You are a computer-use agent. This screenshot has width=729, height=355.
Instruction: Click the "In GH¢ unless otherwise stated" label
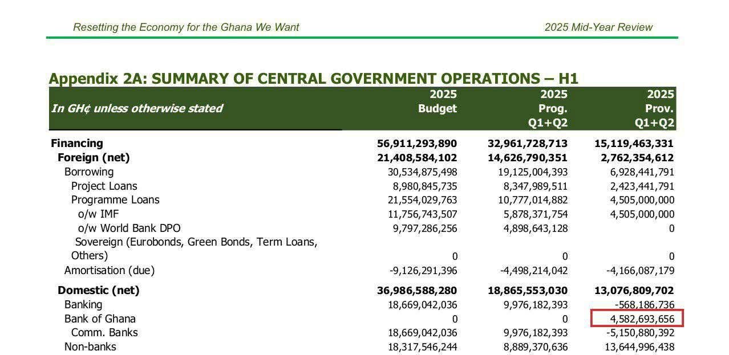[x=137, y=108]
